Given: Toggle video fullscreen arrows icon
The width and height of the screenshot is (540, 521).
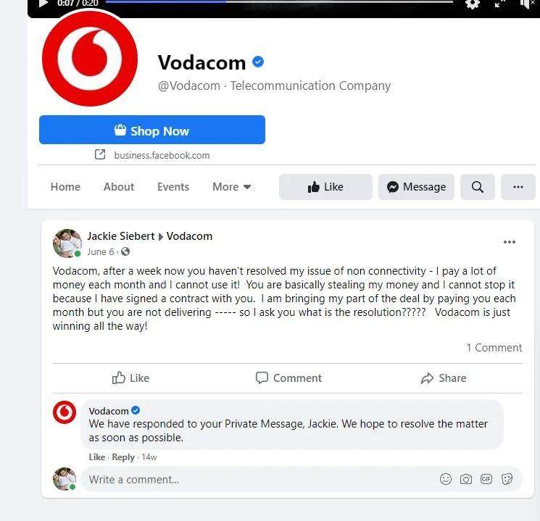Looking at the screenshot, I should (x=499, y=4).
